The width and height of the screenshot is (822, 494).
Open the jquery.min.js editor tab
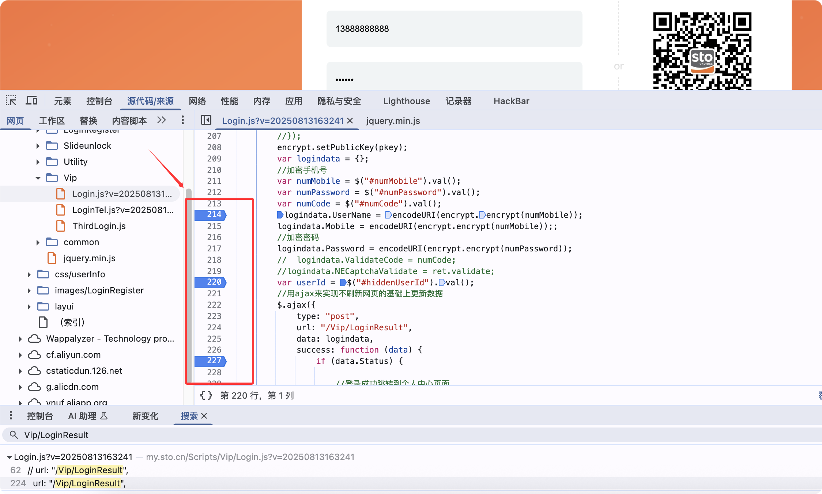click(393, 121)
